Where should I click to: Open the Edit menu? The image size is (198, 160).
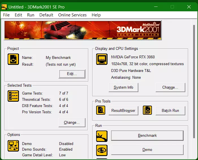tap(18, 15)
